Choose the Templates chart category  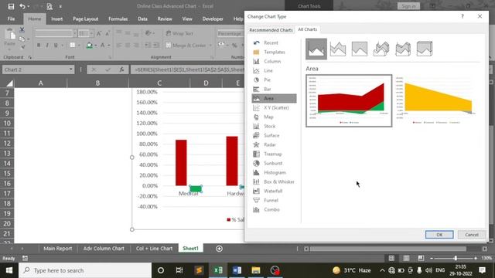[274, 52]
